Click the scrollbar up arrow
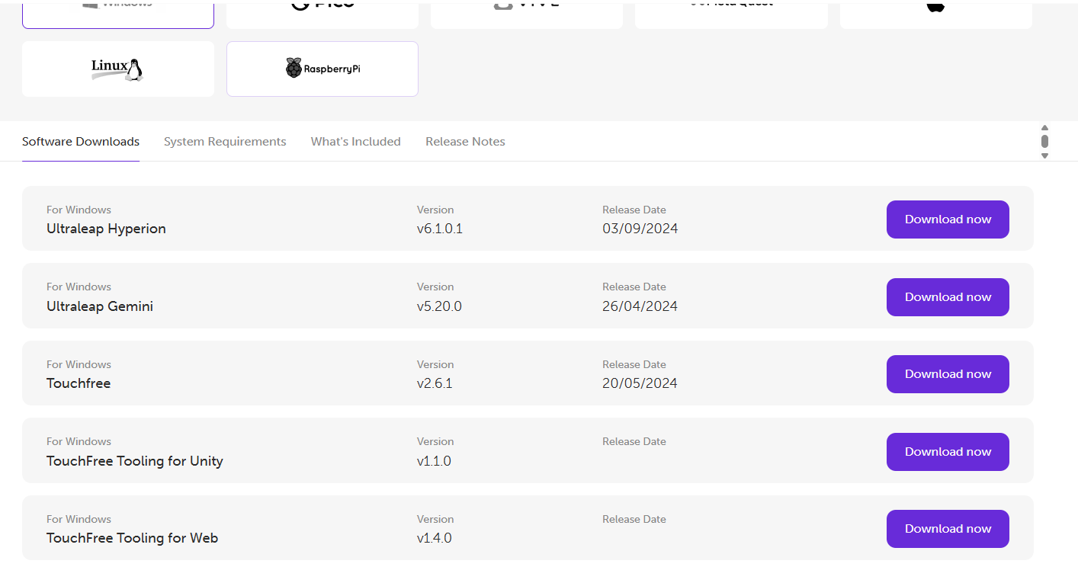Viewport: 1078px width, 583px height. [x=1044, y=128]
